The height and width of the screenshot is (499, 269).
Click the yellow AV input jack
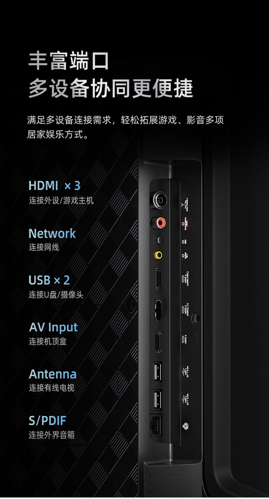point(158,254)
